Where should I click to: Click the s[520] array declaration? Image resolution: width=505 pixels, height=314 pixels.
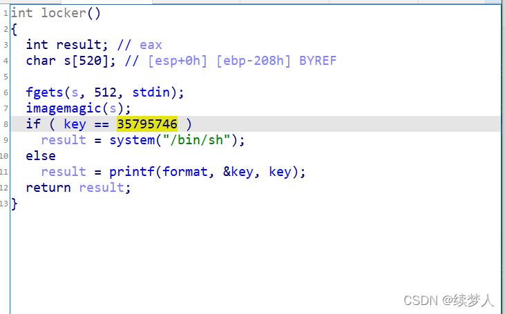[86, 61]
